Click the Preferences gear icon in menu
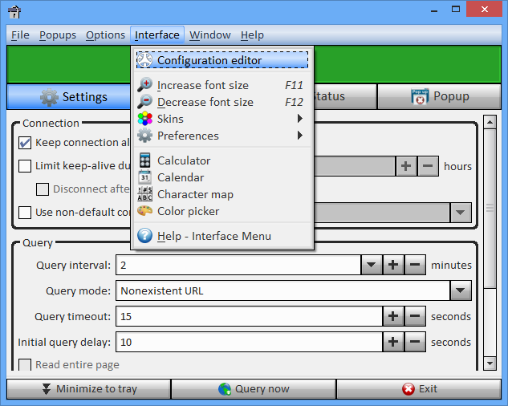The width and height of the screenshot is (508, 406). pos(144,136)
